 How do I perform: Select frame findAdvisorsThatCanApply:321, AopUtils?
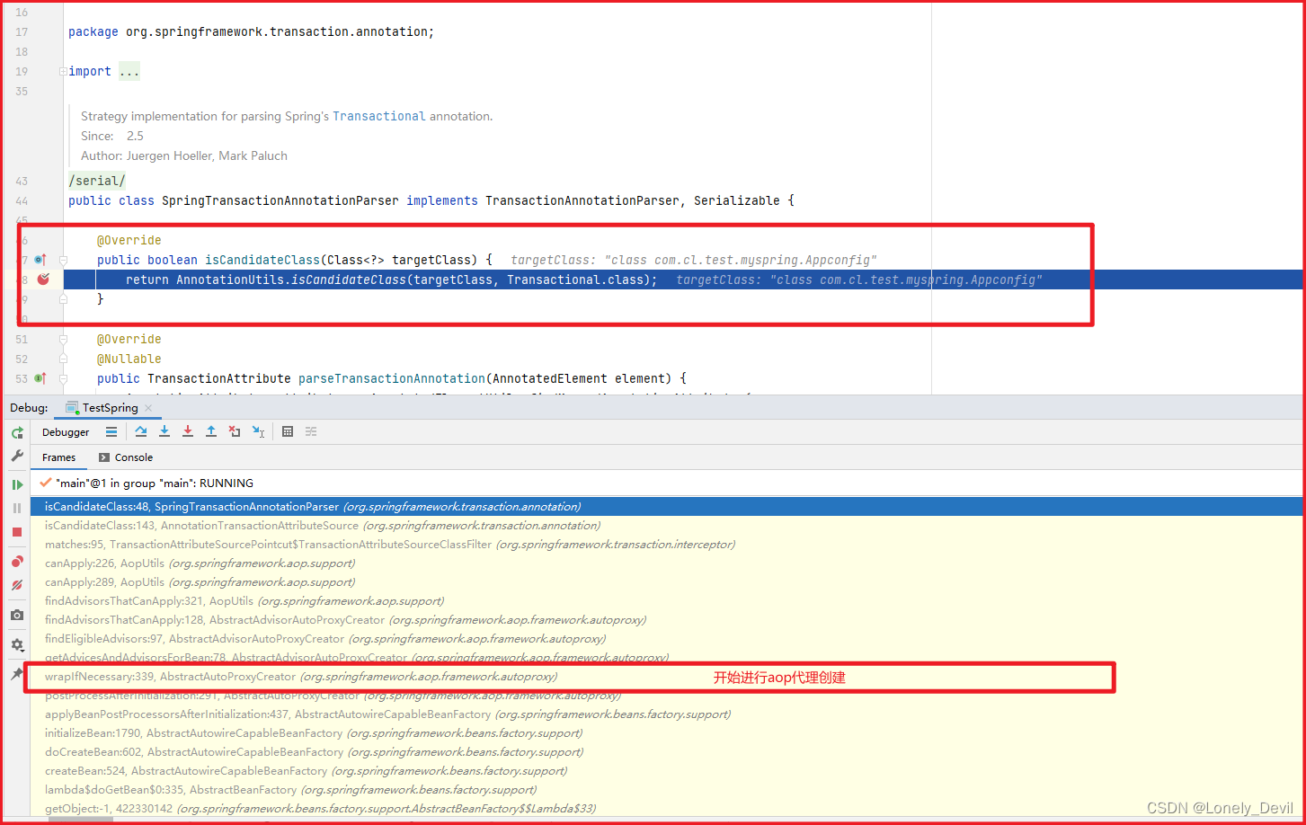pyautogui.click(x=666, y=601)
